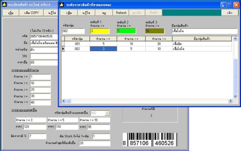Select the grid row with code 001
The width and height of the screenshot is (241, 151).
78,44
